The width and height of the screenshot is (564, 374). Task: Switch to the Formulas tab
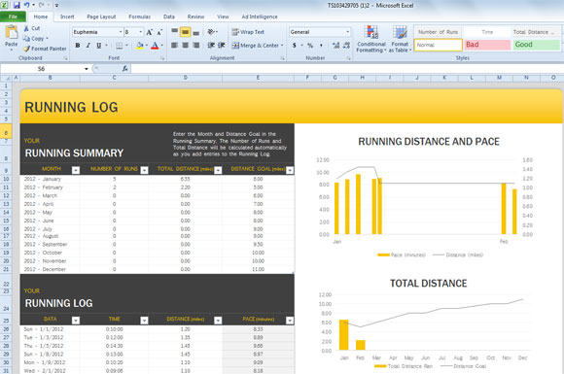pyautogui.click(x=140, y=17)
